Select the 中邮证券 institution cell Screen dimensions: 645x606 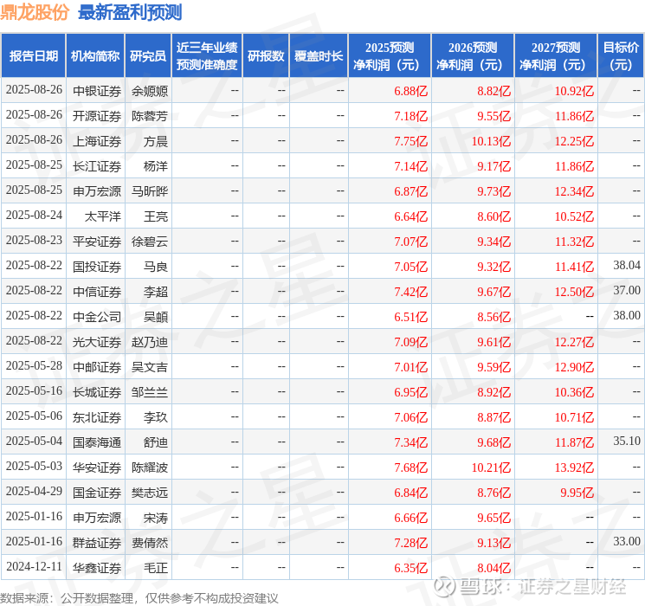pyautogui.click(x=97, y=367)
